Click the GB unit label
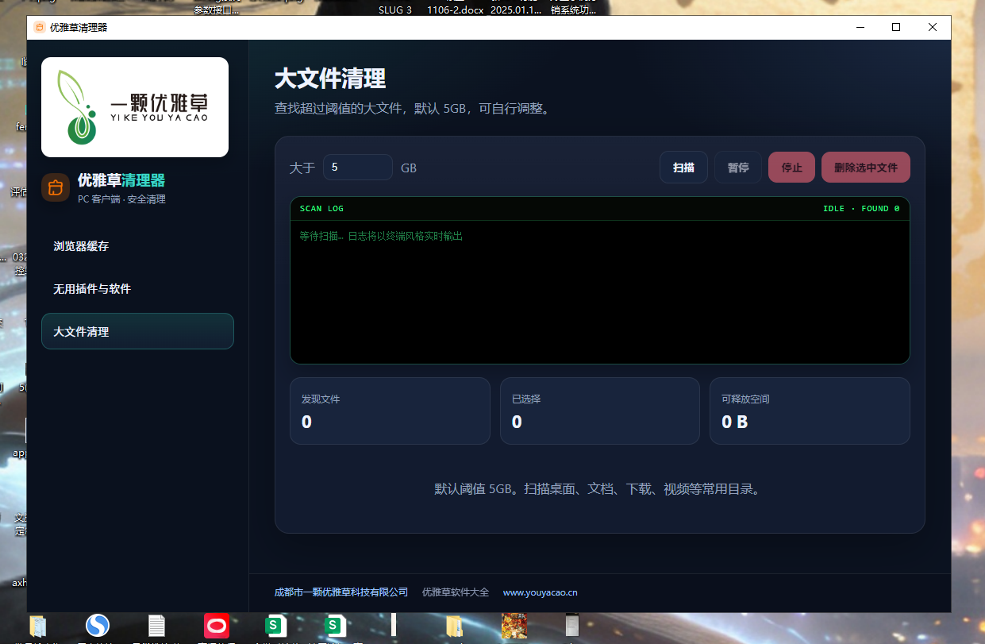The width and height of the screenshot is (985, 644). tap(409, 168)
